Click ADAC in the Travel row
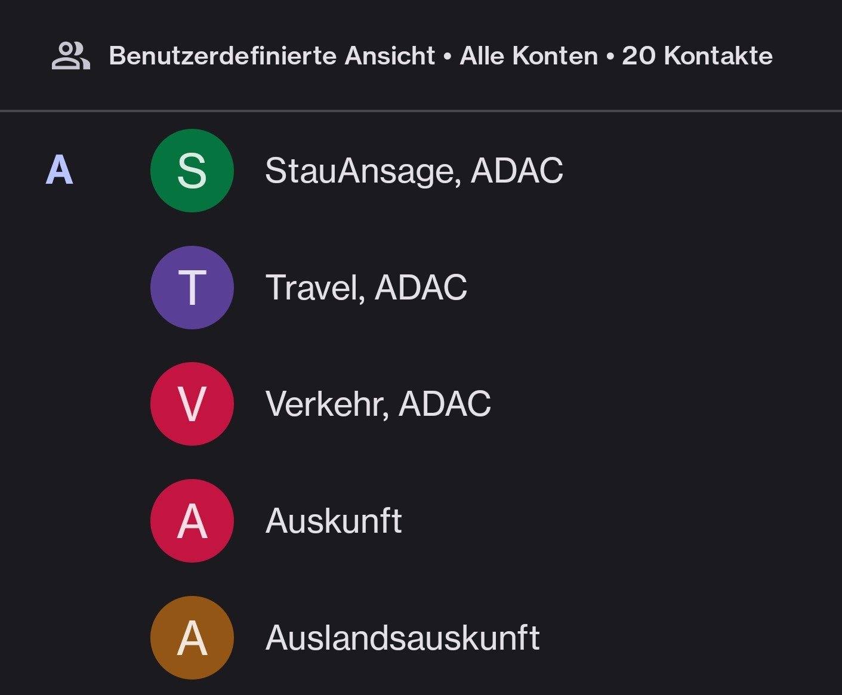The width and height of the screenshot is (842, 695). coord(421,288)
